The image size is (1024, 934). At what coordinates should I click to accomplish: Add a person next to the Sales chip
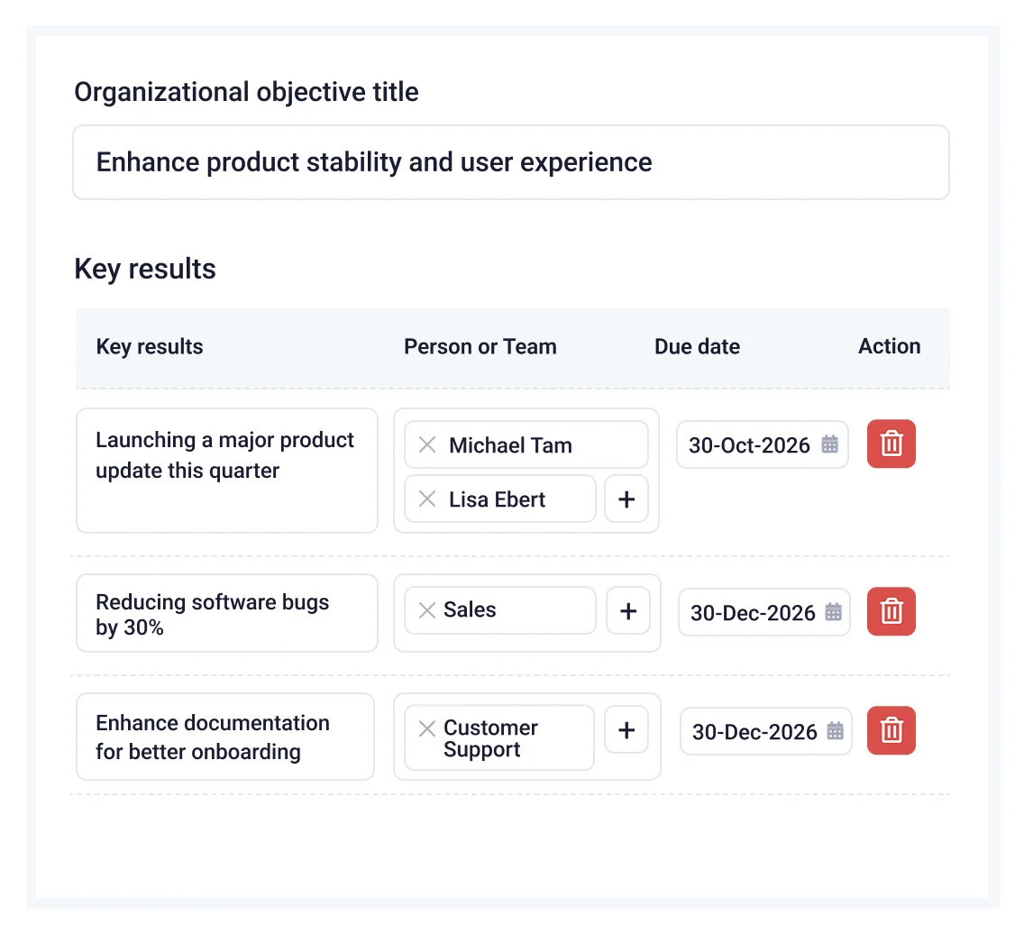pyautogui.click(x=628, y=610)
